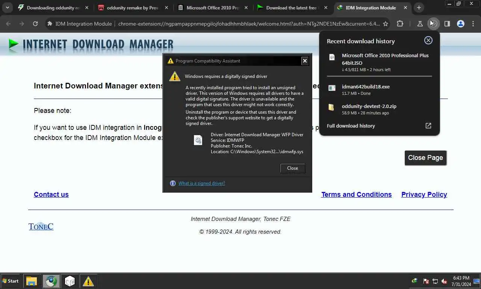Open idman642build18.exe download entry
Image resolution: width=481 pixels, height=289 pixels.
click(x=380, y=90)
